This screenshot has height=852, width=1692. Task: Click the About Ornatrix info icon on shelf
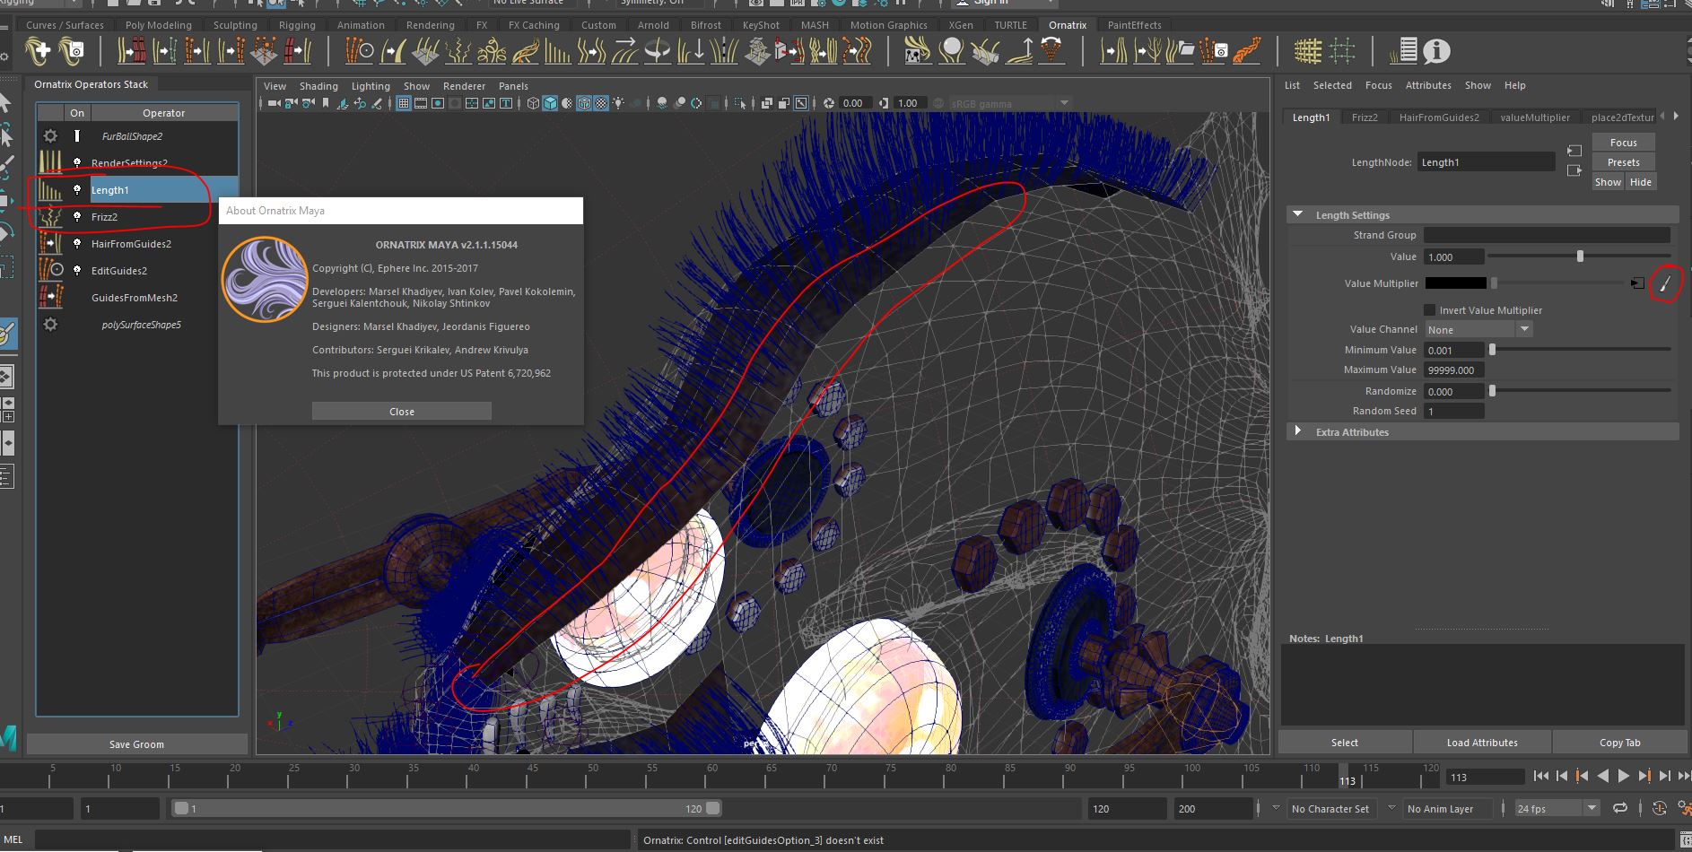[1436, 52]
